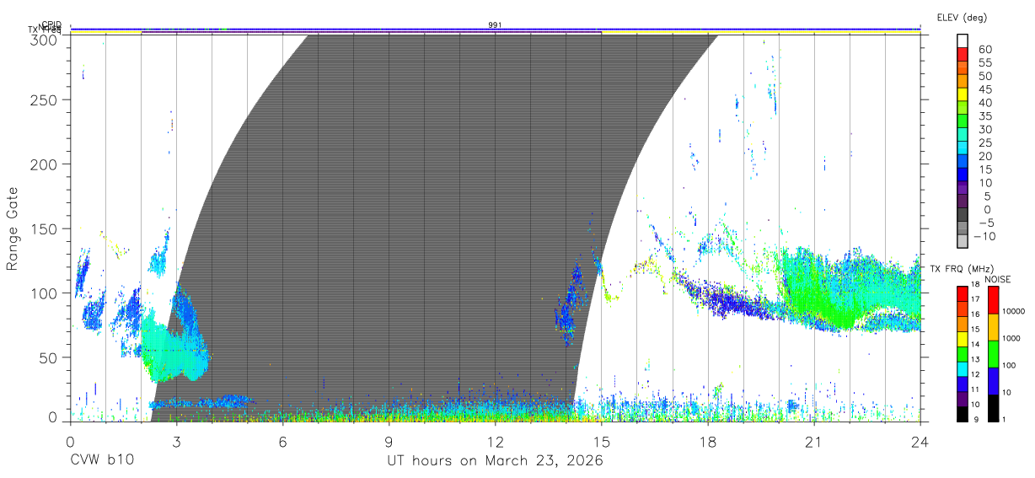Click the '10000' label on NOISE colorbar
This screenshot has width=1035, height=478.
point(1012,311)
